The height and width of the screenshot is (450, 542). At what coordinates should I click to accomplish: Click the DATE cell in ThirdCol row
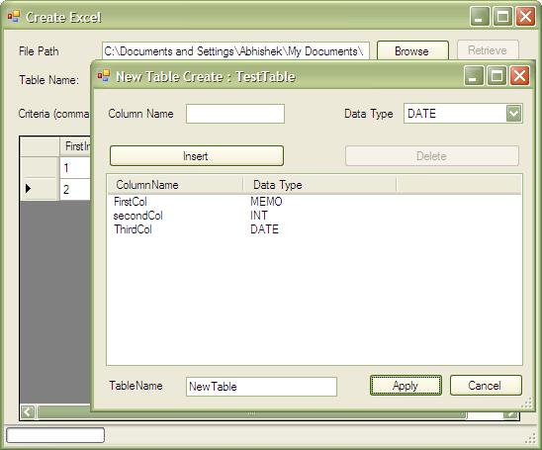[x=264, y=229]
